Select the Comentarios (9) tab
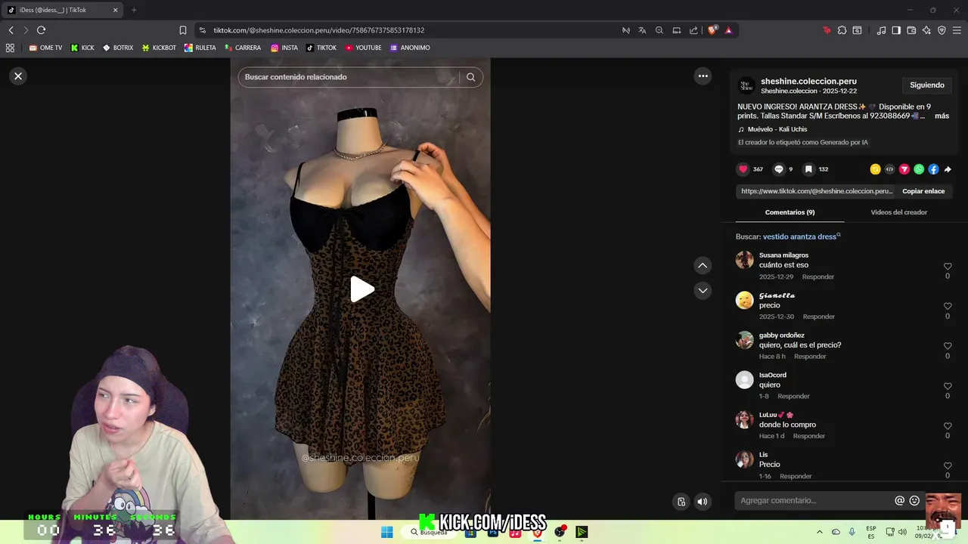Viewport: 968px width, 544px height. (x=790, y=212)
